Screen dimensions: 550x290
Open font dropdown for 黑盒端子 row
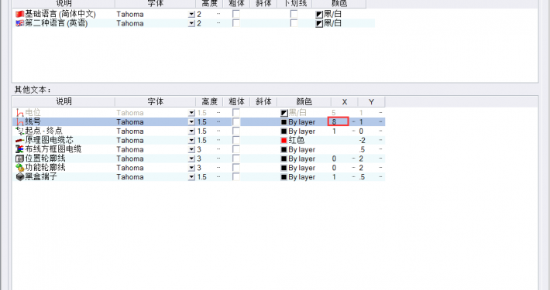point(191,177)
